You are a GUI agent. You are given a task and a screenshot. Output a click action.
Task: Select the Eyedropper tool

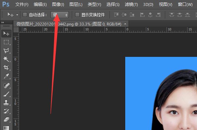tap(6, 76)
